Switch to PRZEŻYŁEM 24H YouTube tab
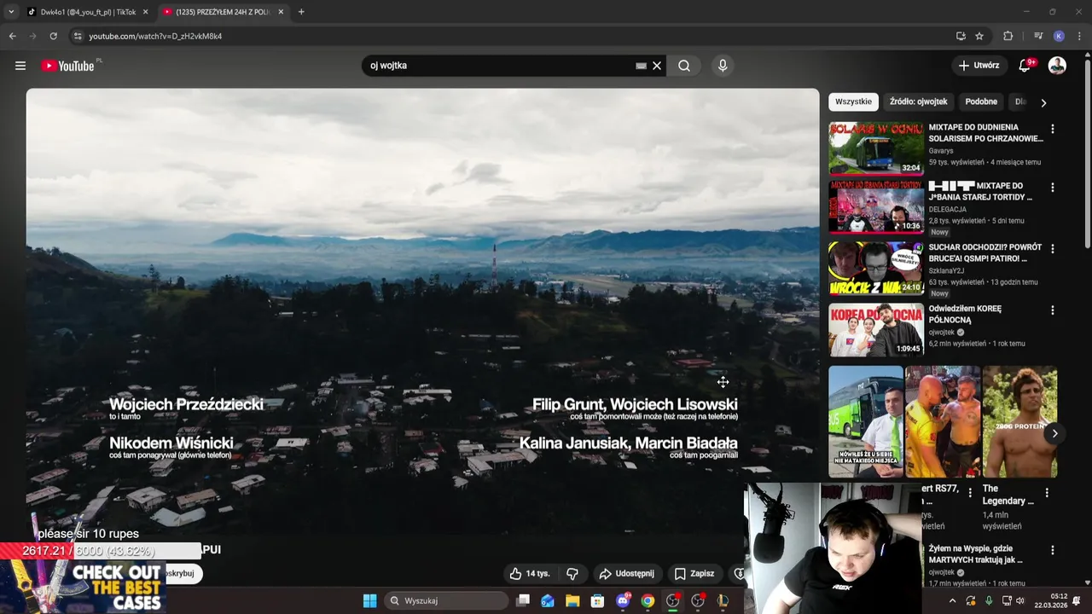The image size is (1092, 614). click(222, 12)
